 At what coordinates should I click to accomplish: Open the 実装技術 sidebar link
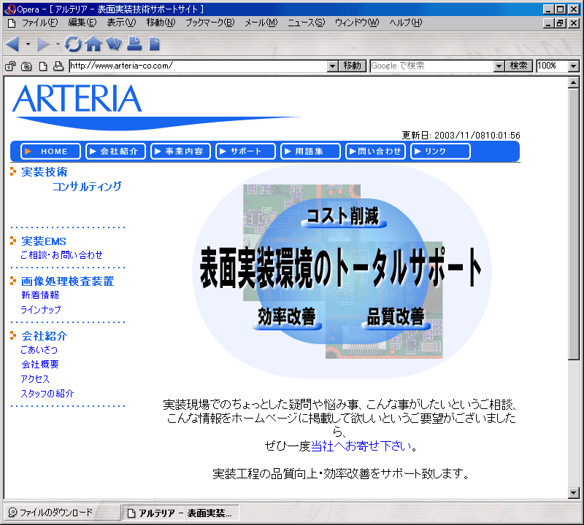45,172
